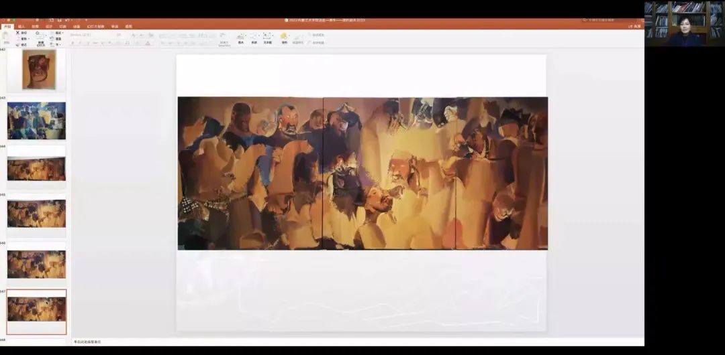Image resolution: width=725 pixels, height=355 pixels.
Task: Open the Section (节) dropdown
Action: pyautogui.click(x=56, y=45)
